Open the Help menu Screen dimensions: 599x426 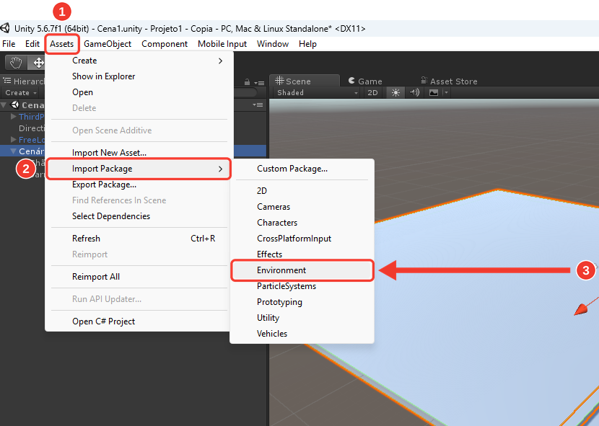(x=307, y=44)
